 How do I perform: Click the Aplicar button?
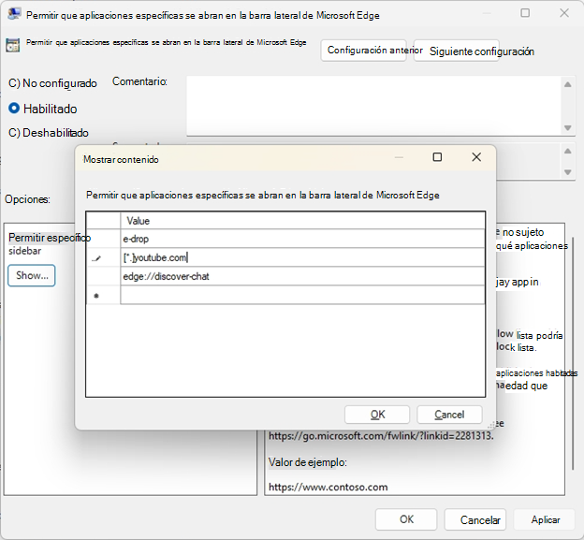tap(545, 519)
